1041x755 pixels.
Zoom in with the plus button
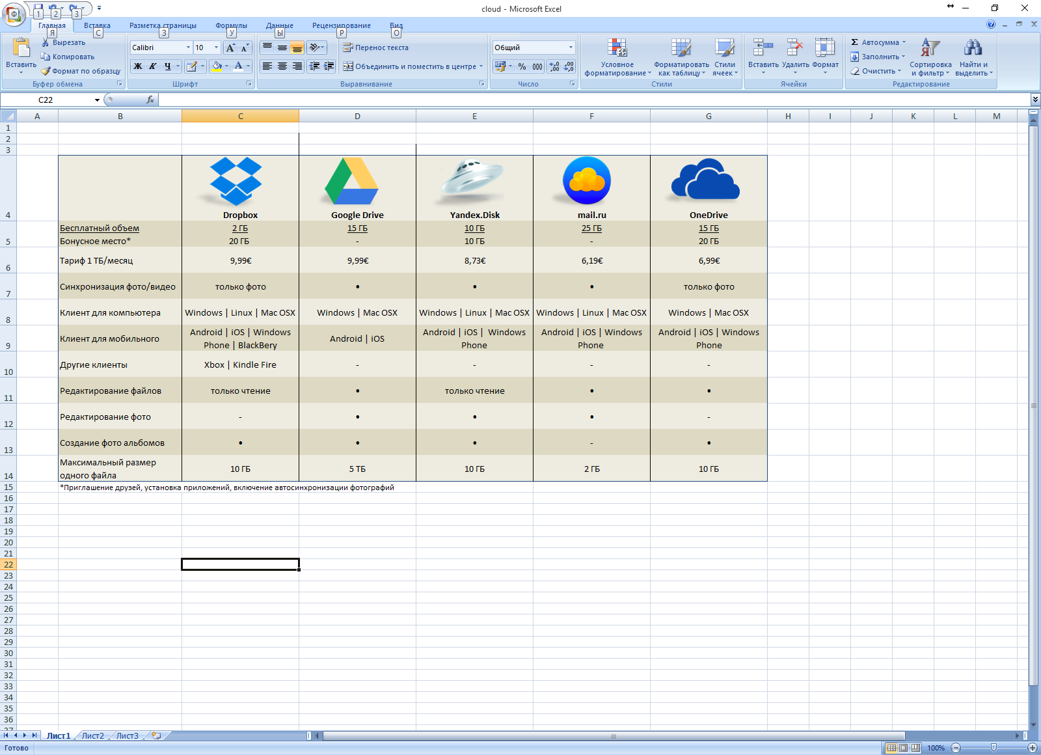pyautogui.click(x=1032, y=748)
